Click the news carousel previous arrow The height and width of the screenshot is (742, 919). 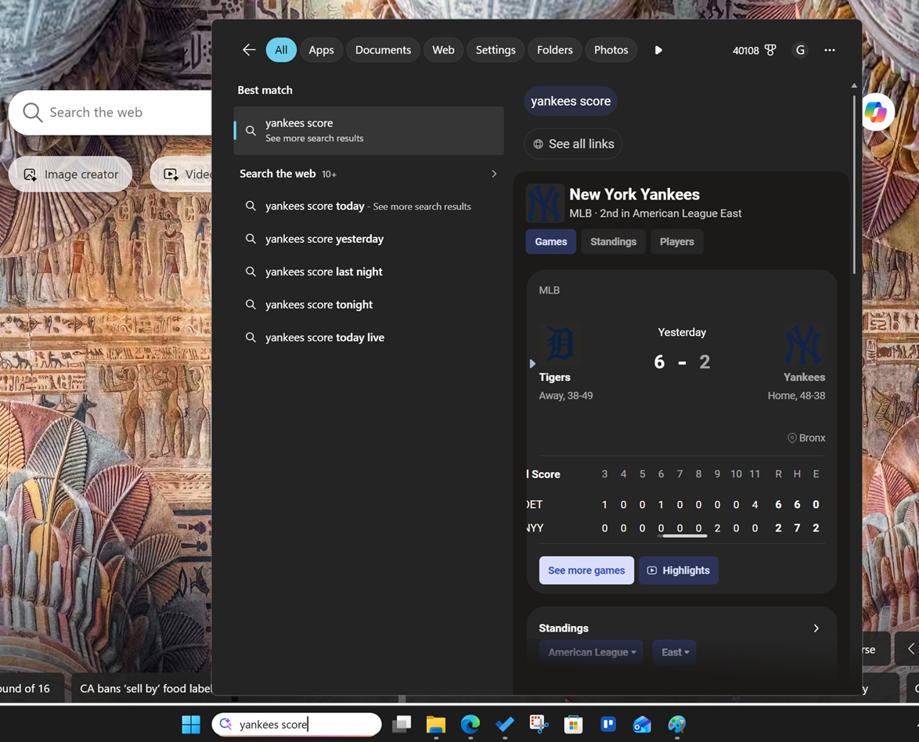click(910, 648)
